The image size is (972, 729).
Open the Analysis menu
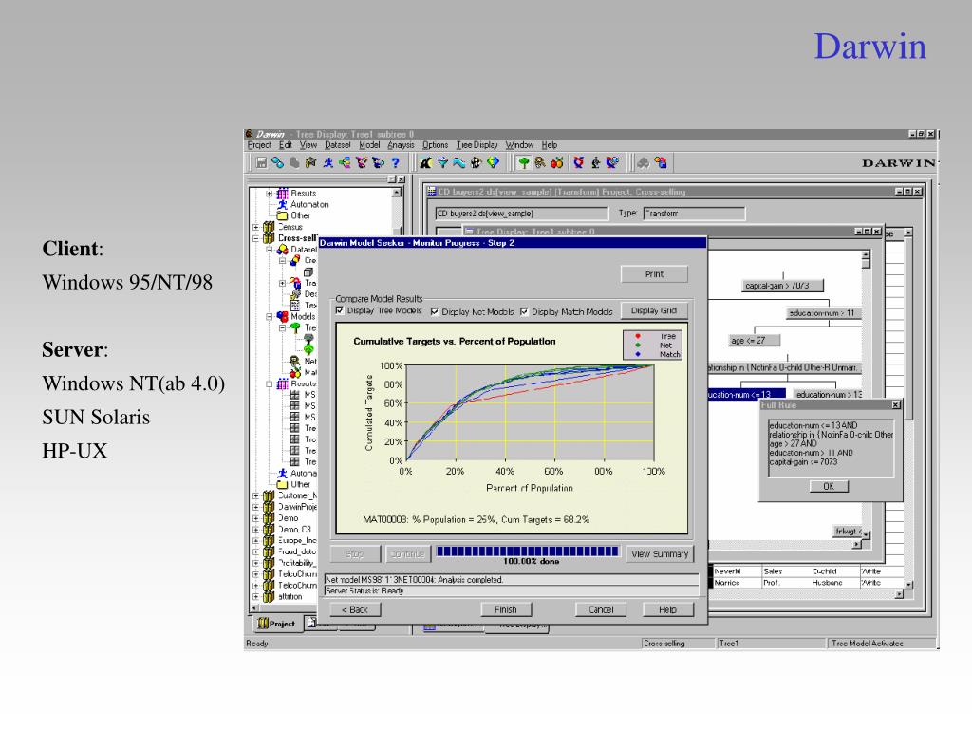click(401, 145)
